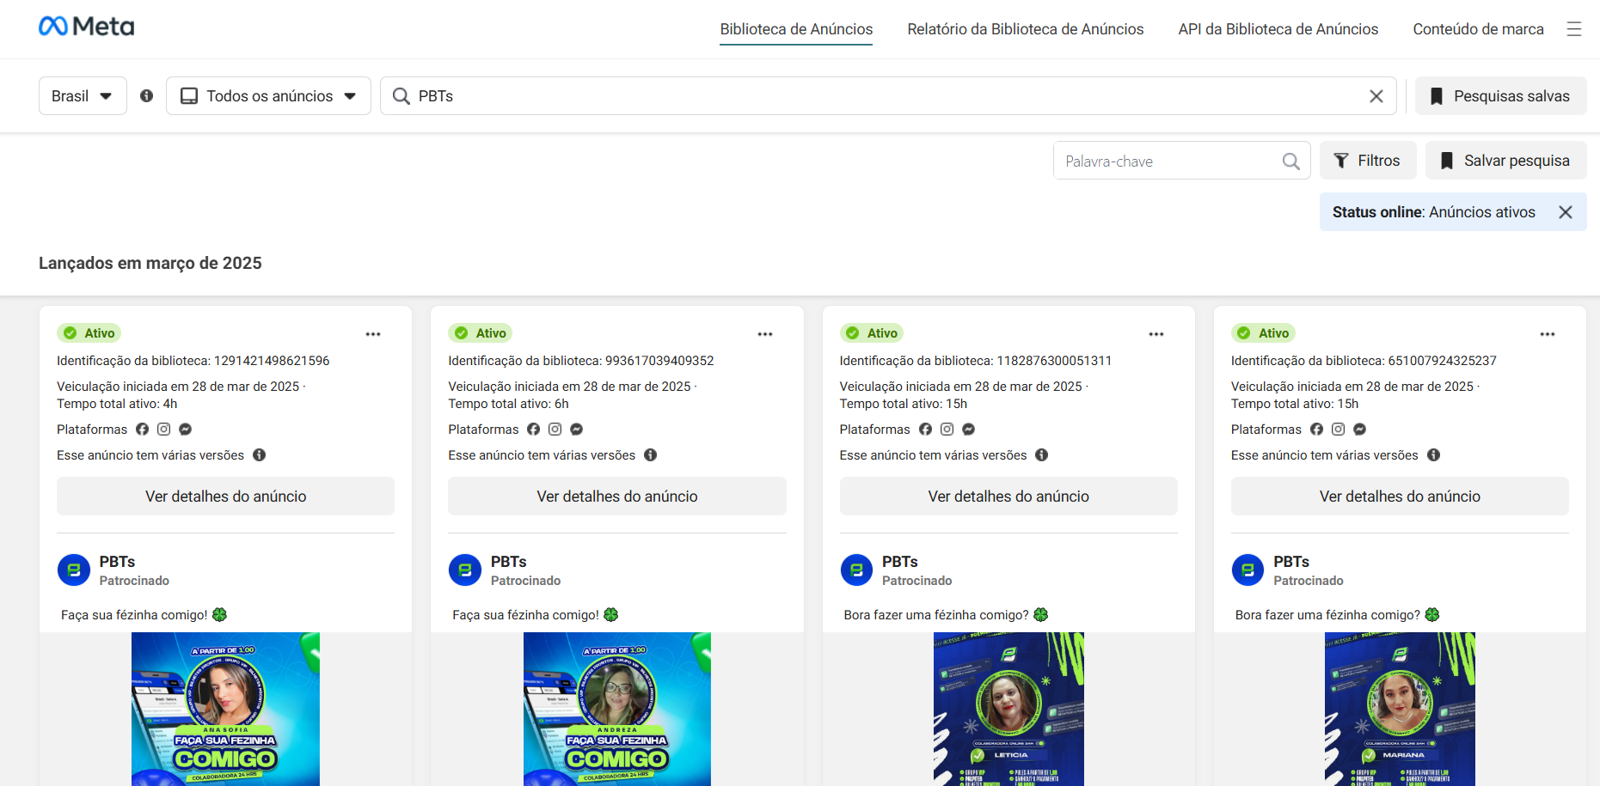Click the Meta logo
Image resolution: width=1600 pixels, height=786 pixels.
pyautogui.click(x=86, y=27)
